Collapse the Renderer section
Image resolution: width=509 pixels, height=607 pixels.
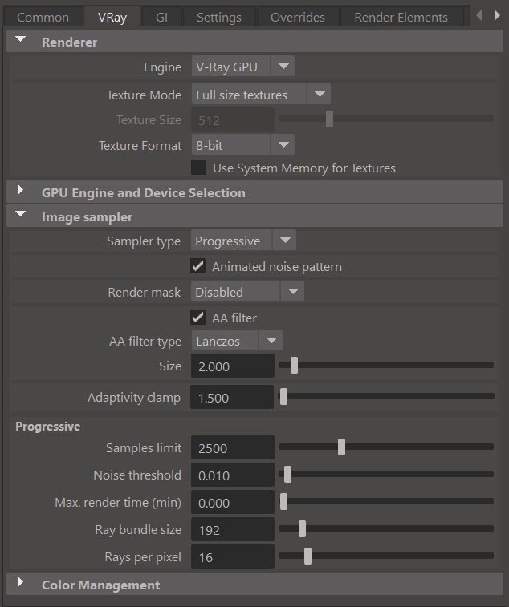pos(21,42)
